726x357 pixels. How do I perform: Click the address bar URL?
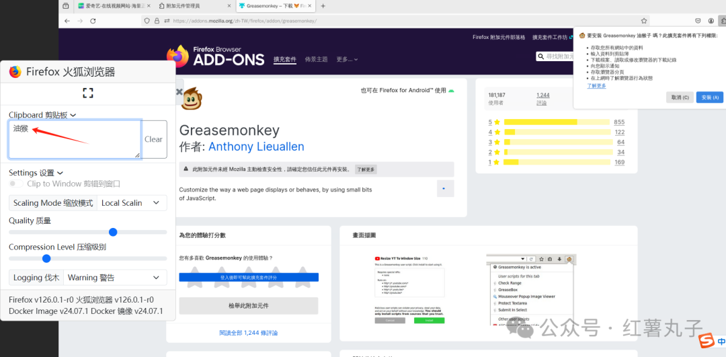(x=245, y=21)
